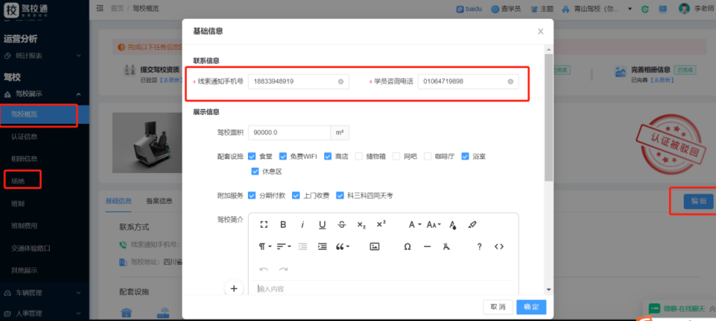Click the undo arrow in editor
716x321 pixels.
[x=264, y=269]
